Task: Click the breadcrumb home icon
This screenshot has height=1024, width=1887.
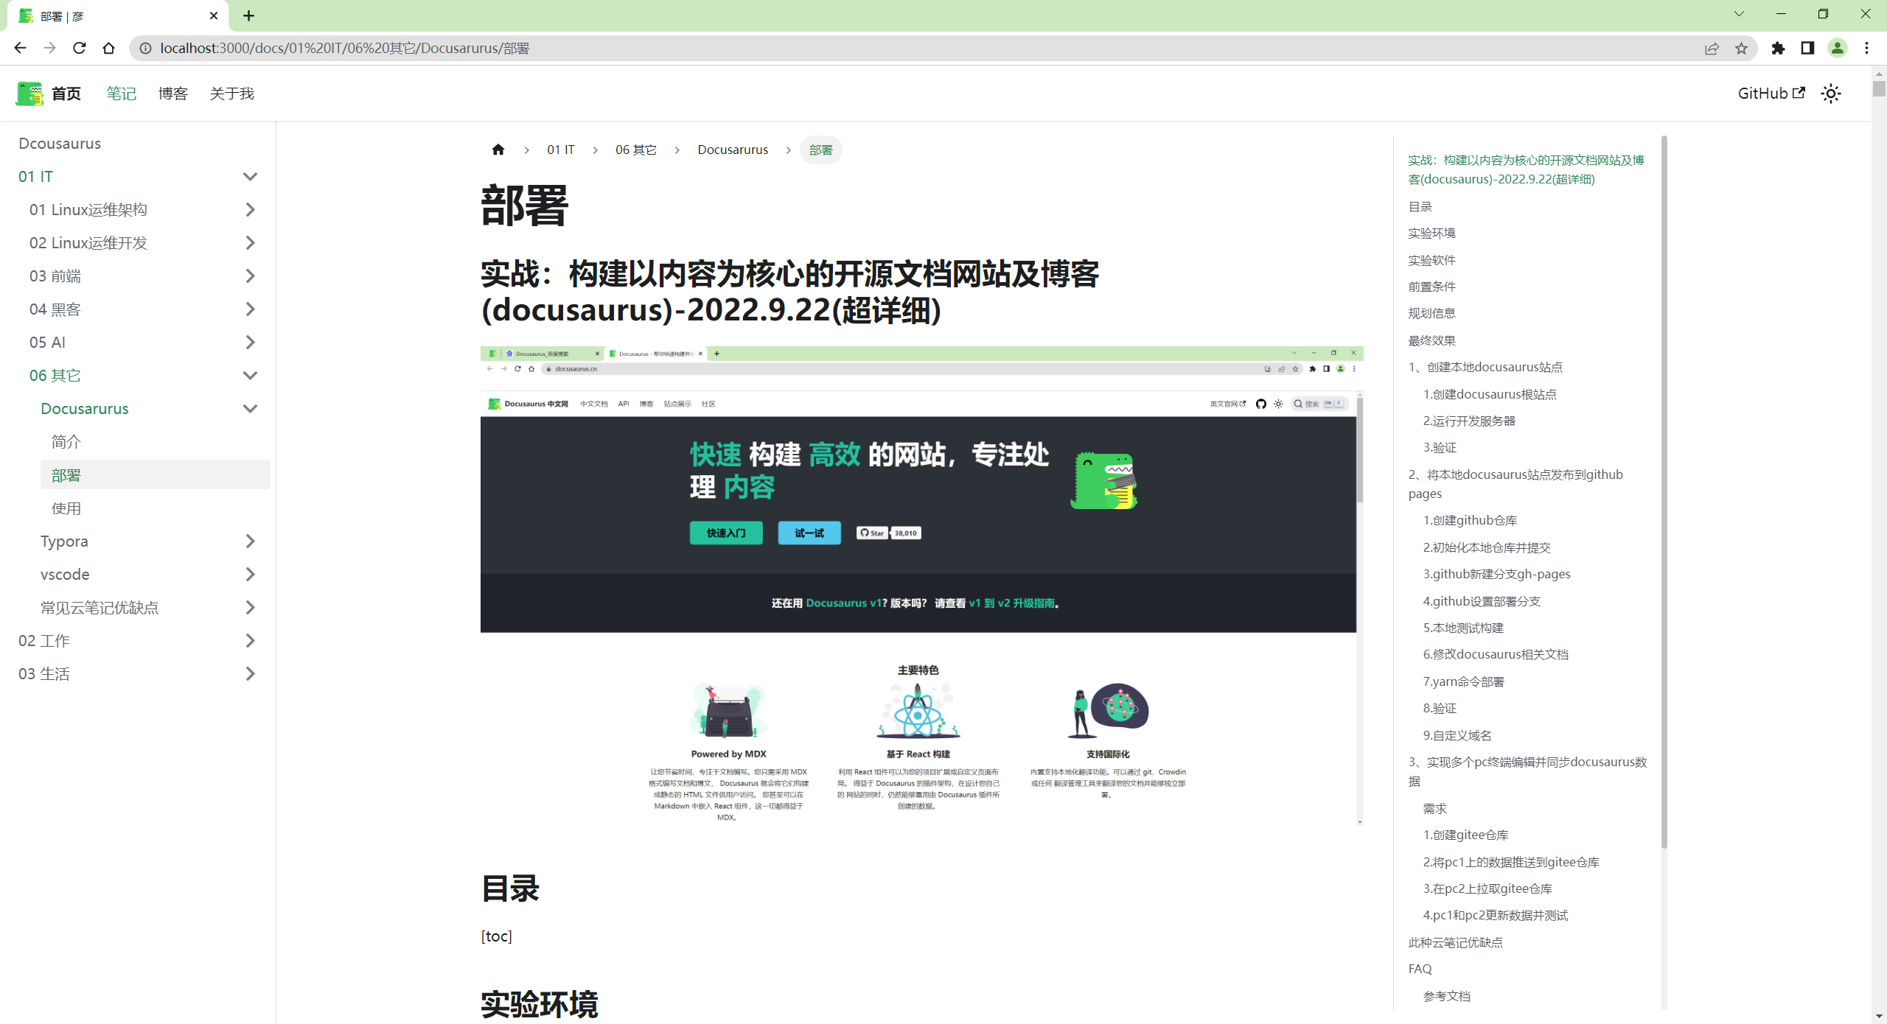Action: (498, 149)
